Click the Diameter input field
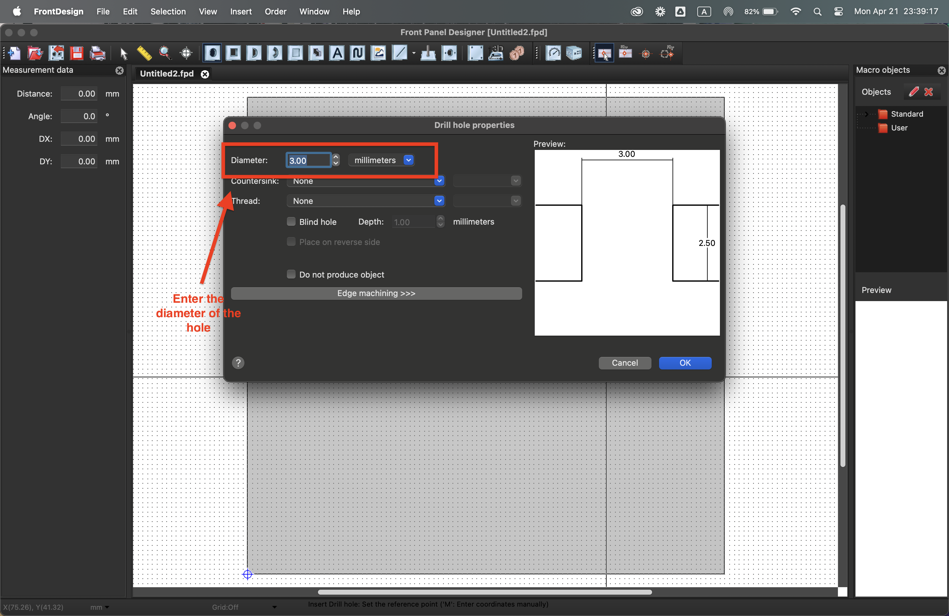949x616 pixels. 308,160
